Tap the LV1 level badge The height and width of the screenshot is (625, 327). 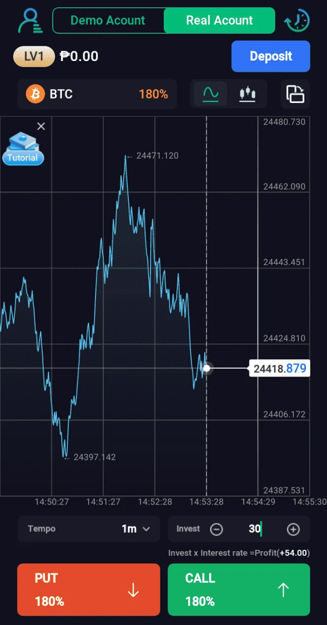click(x=34, y=57)
